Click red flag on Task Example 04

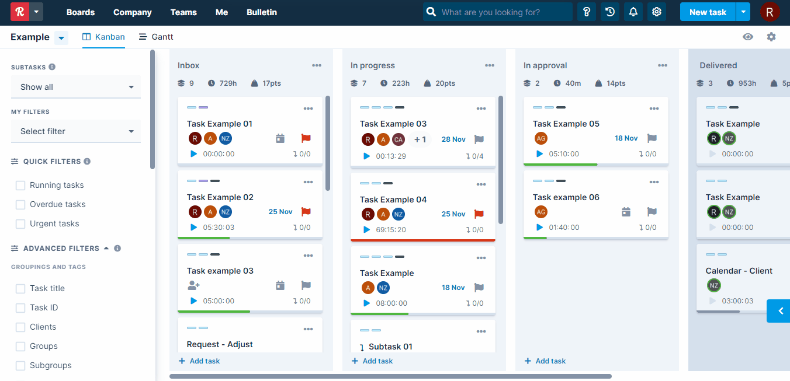pyautogui.click(x=479, y=214)
